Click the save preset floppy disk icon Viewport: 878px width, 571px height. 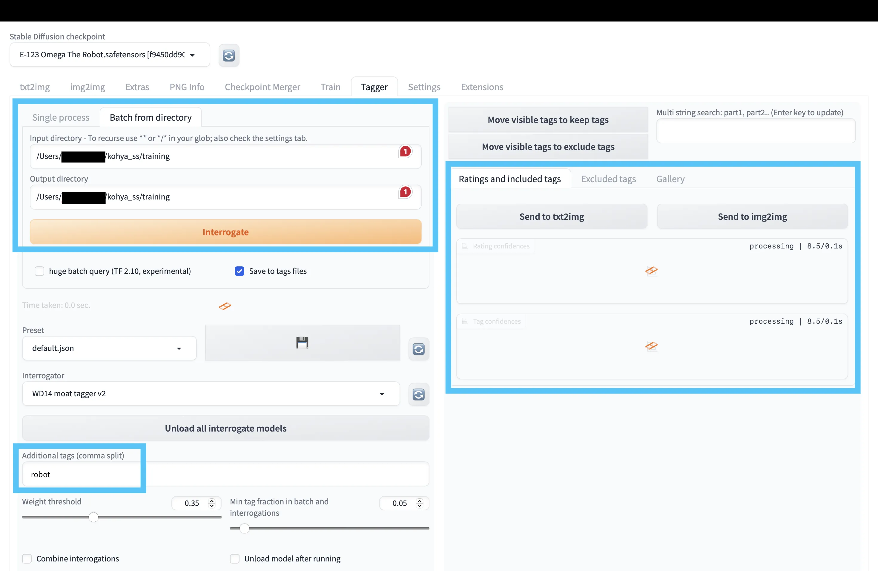point(302,342)
